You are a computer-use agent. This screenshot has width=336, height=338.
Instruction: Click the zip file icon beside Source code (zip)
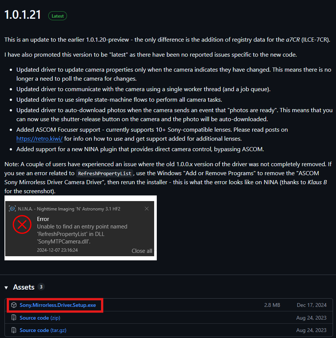coord(14,317)
